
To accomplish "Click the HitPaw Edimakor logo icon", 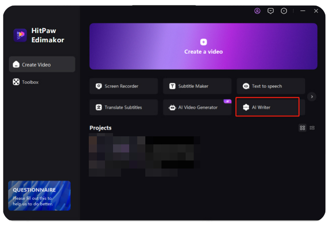I will point(20,35).
